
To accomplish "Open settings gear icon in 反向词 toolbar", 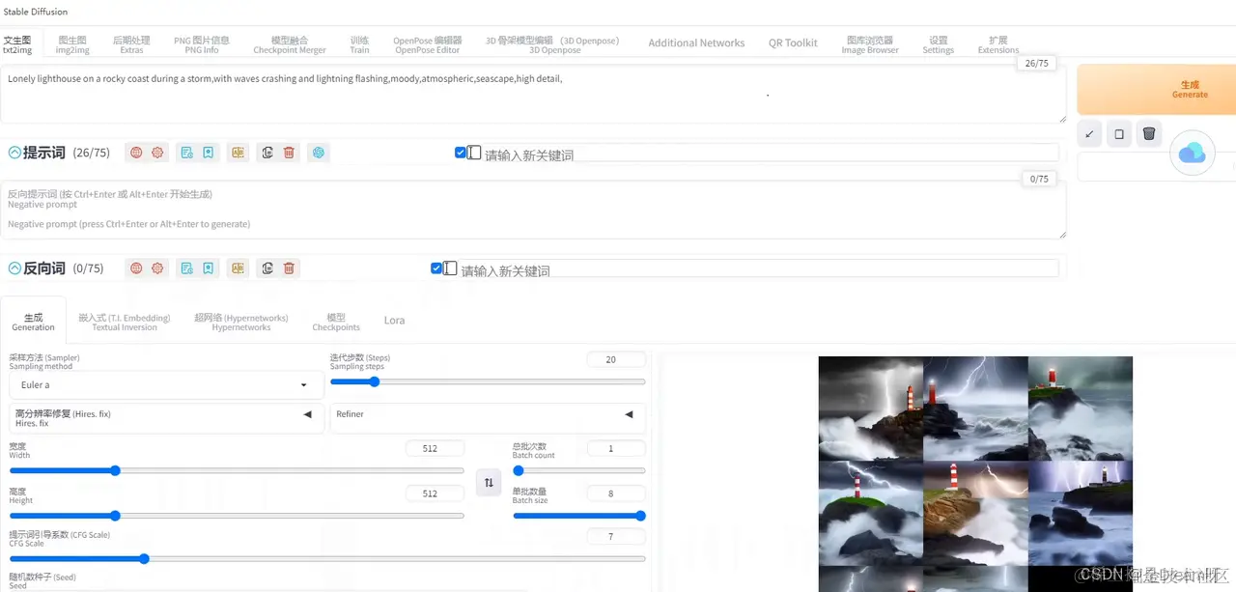I will (157, 268).
